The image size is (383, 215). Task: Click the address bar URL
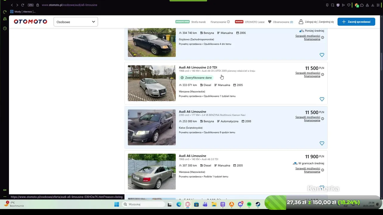[69, 5]
